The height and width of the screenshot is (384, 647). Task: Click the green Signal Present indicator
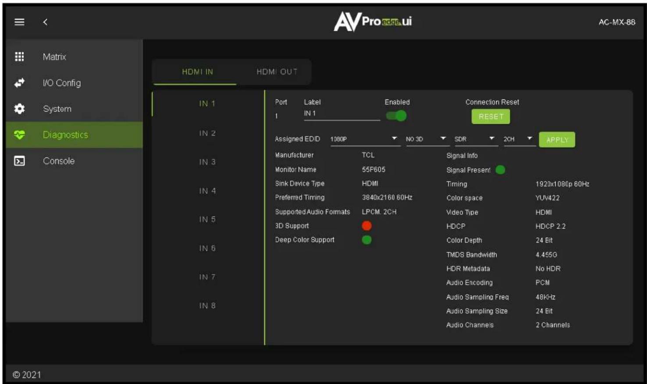(x=500, y=170)
